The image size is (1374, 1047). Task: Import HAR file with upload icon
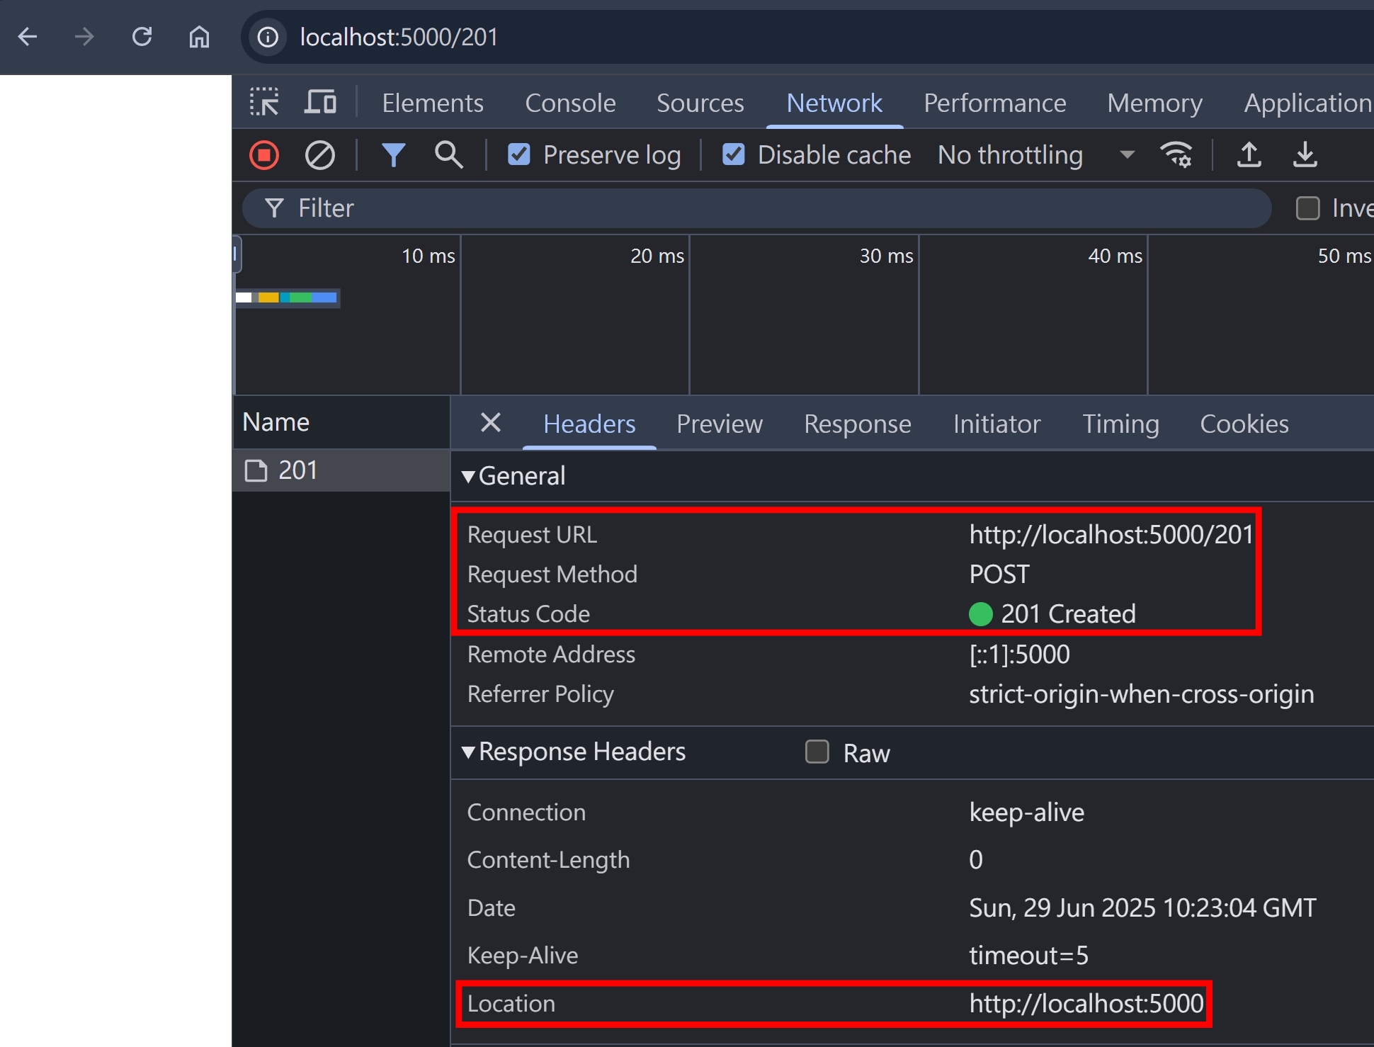pos(1249,155)
